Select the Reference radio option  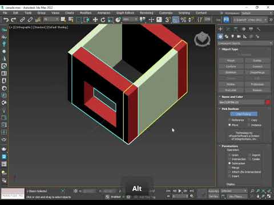229,120
